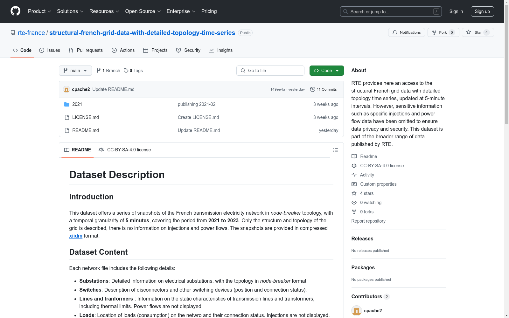
Task: Star the repository
Action: (x=478, y=32)
